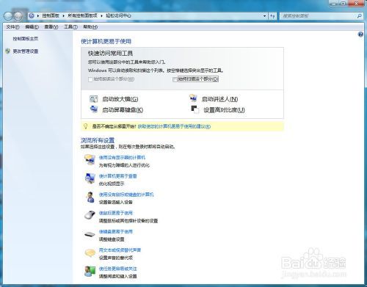Open the 编辑(E) menu
This screenshot has height=287, width=367.
point(32,27)
